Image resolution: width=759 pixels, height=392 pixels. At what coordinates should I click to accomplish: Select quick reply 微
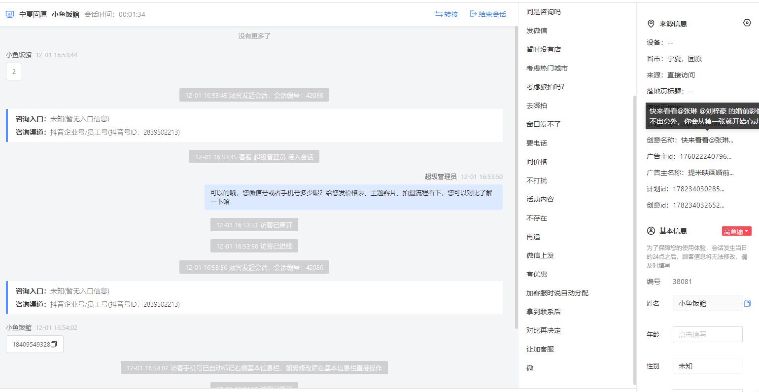click(529, 368)
